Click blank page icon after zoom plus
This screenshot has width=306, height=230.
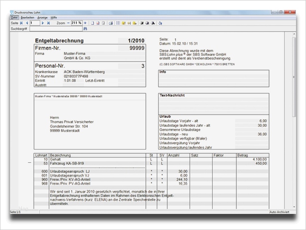(92, 23)
